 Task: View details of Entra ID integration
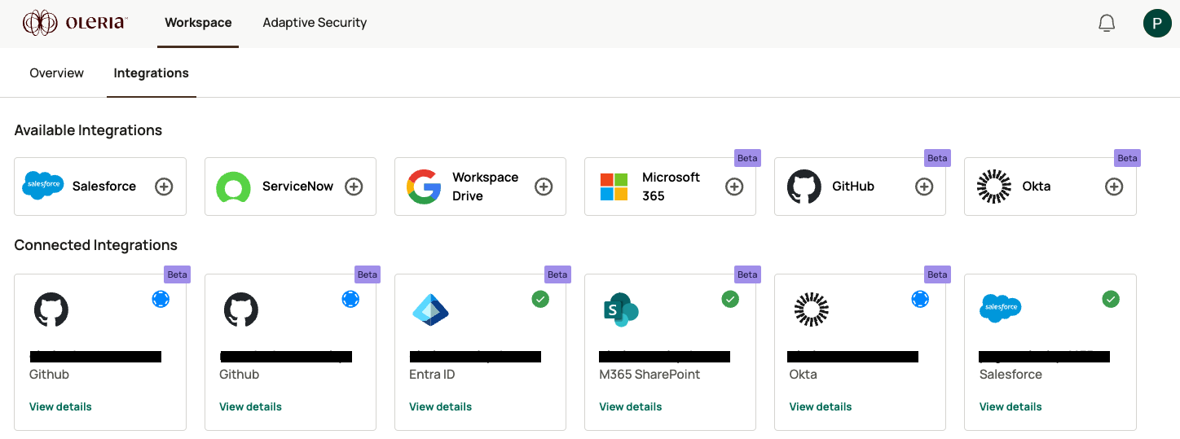click(x=440, y=406)
